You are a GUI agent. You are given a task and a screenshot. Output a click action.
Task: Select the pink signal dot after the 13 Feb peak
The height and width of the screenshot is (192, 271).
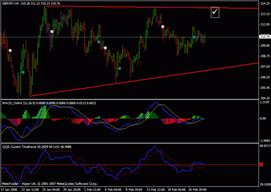pos(163,26)
